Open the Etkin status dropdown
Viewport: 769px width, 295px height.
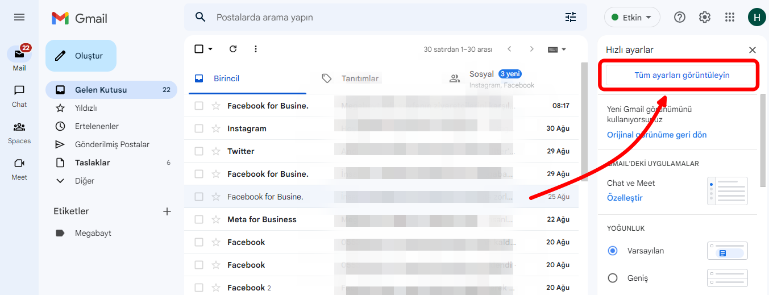point(632,17)
